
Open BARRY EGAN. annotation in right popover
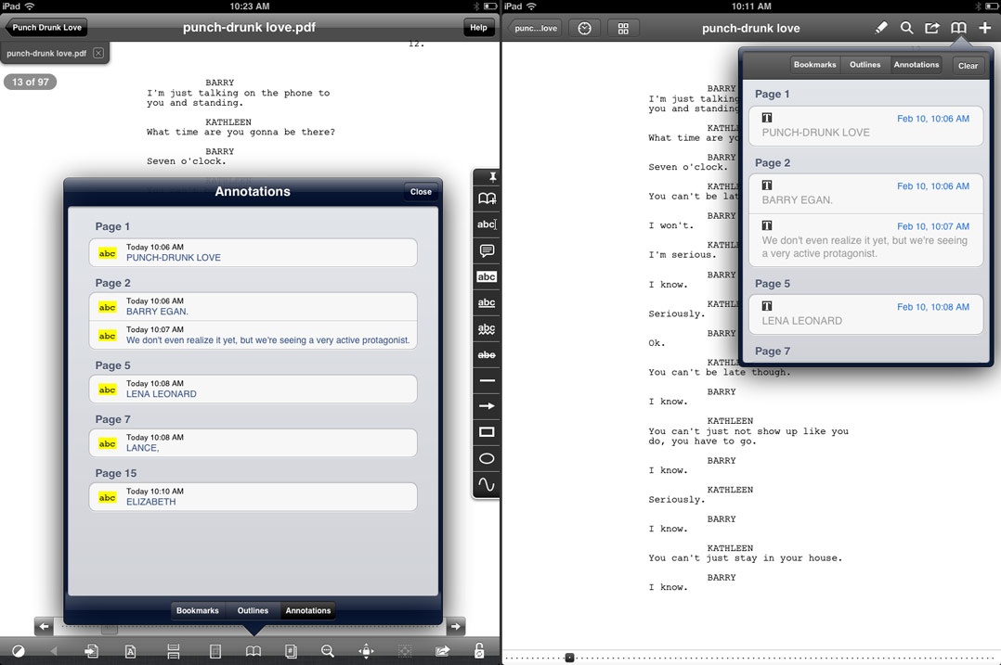pyautogui.click(x=865, y=193)
